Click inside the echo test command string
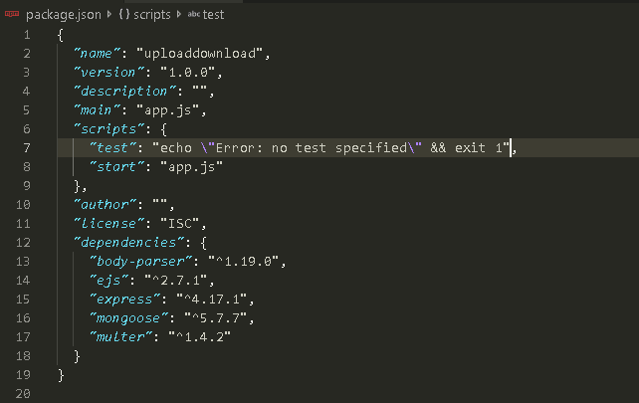Image resolution: width=639 pixels, height=403 pixels. (x=299, y=147)
